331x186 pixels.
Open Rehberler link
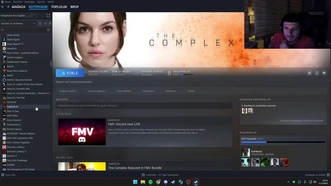171,91
